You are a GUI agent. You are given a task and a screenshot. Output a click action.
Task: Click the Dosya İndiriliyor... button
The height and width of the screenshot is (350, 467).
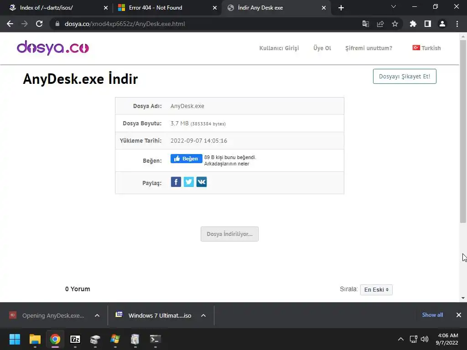[230, 234]
